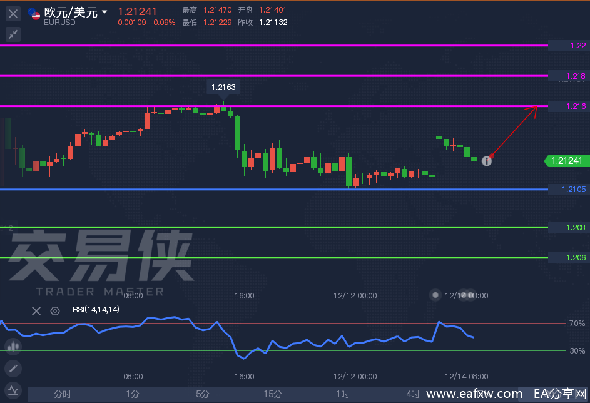Image resolution: width=590 pixels, height=403 pixels.
Task: Select the 5分 timeframe tab
Action: tap(202, 394)
